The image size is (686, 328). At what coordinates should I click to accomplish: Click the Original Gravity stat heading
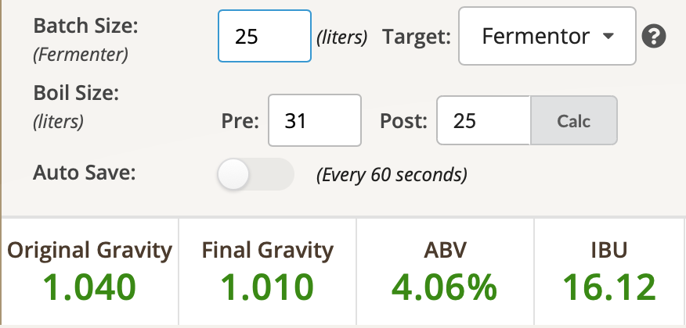click(x=90, y=251)
